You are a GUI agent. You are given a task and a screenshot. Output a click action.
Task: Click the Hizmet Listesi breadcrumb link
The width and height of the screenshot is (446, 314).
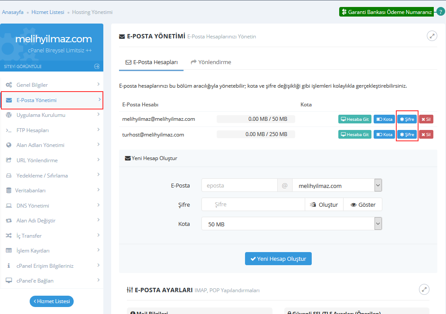point(48,12)
